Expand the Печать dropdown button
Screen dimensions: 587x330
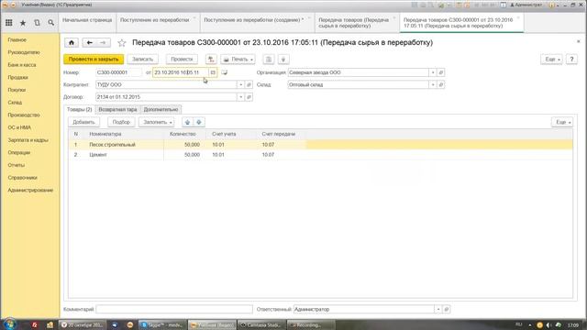238,59
